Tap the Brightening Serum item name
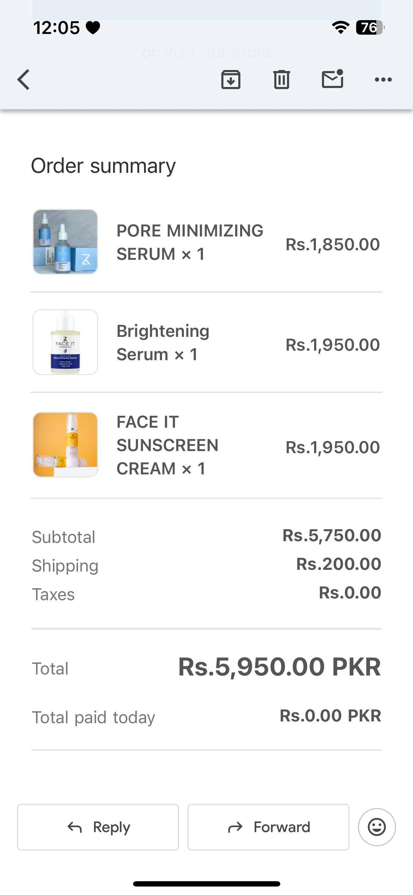The image size is (413, 895). coord(163,343)
